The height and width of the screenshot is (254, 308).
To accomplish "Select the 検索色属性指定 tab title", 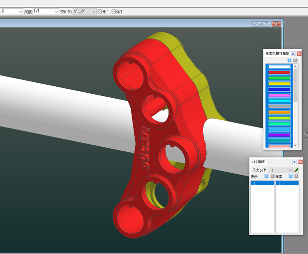I will (277, 54).
